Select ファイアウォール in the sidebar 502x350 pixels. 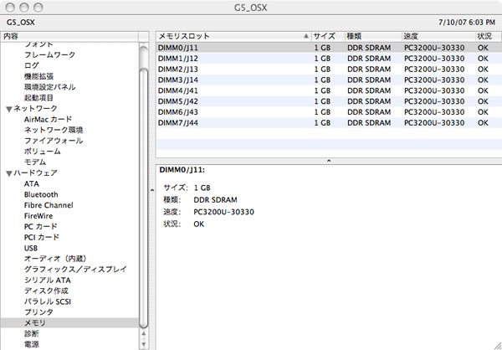[x=54, y=141]
